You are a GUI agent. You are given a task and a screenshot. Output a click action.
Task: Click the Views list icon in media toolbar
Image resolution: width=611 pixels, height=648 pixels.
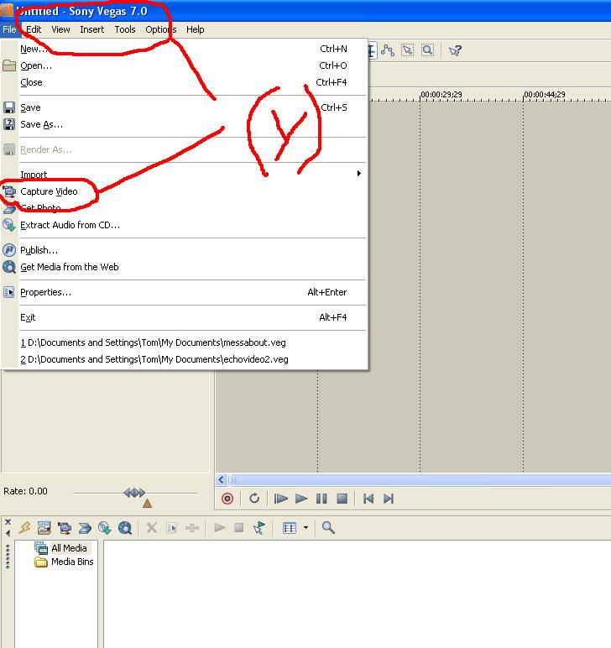point(290,528)
